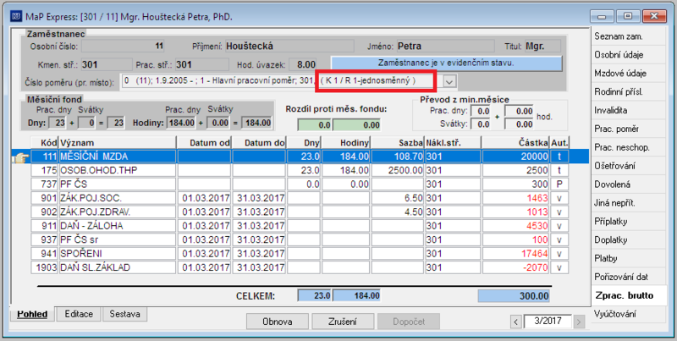Switch to the Editace tab

click(79, 314)
